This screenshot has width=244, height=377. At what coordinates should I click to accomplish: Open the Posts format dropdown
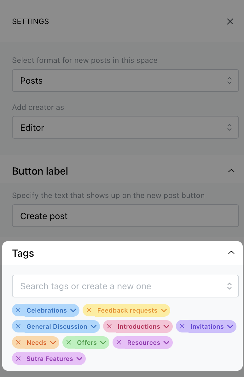(125, 81)
